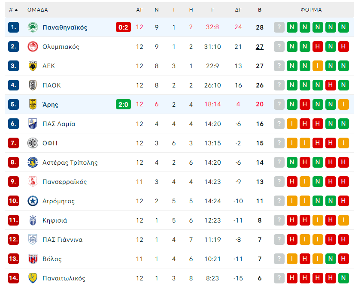The width and height of the screenshot is (355, 286).
Task: Sort standings by the ΔΓ column header
Action: (238, 9)
